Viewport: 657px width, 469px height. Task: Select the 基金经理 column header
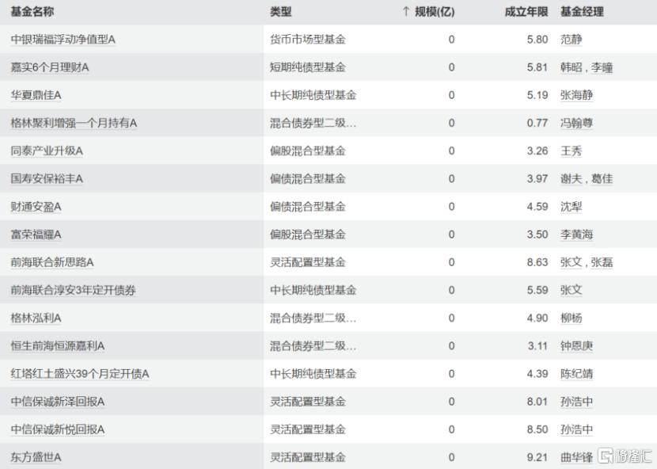coord(582,12)
